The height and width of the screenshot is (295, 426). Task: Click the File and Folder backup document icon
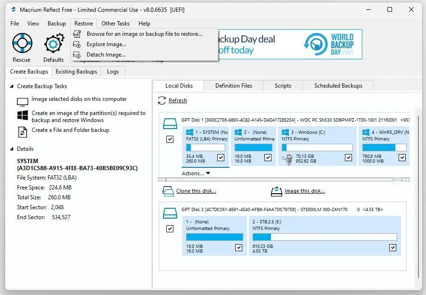tap(23, 132)
